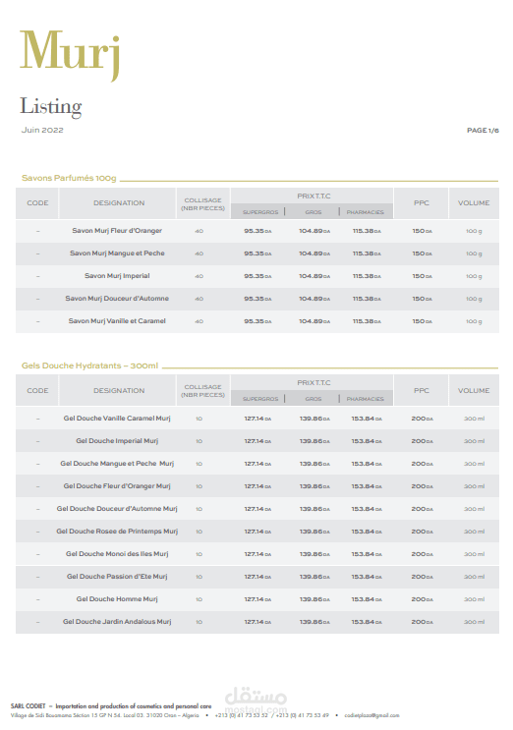Click the PRIX T.T.C header in the Savons table

click(x=313, y=196)
